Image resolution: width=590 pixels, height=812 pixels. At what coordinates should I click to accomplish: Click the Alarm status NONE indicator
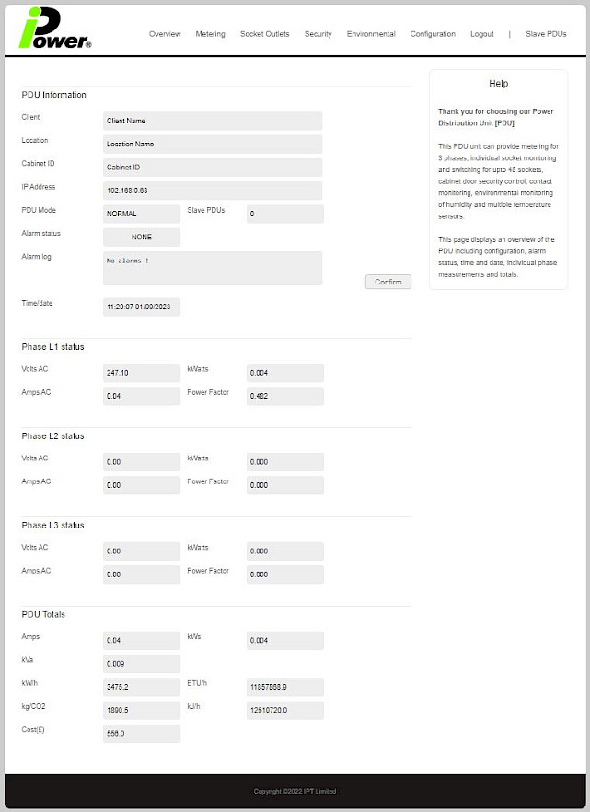click(142, 237)
